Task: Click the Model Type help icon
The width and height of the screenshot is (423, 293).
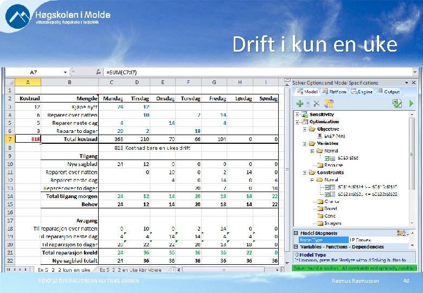Action: coord(297,254)
